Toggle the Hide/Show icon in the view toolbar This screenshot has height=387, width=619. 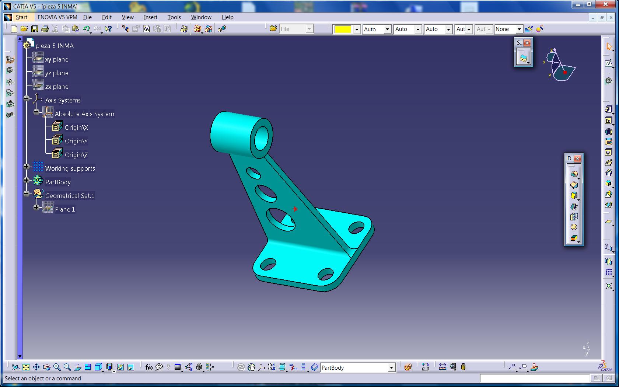tap(120, 367)
